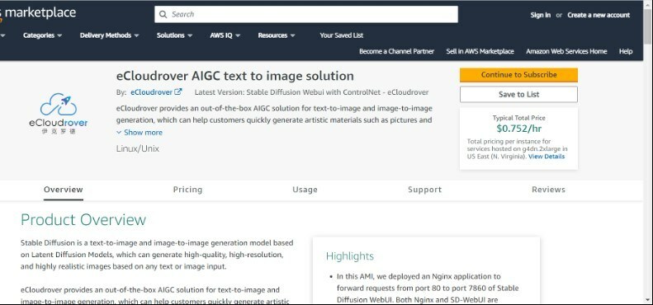Switch to the Pricing tab

click(188, 190)
